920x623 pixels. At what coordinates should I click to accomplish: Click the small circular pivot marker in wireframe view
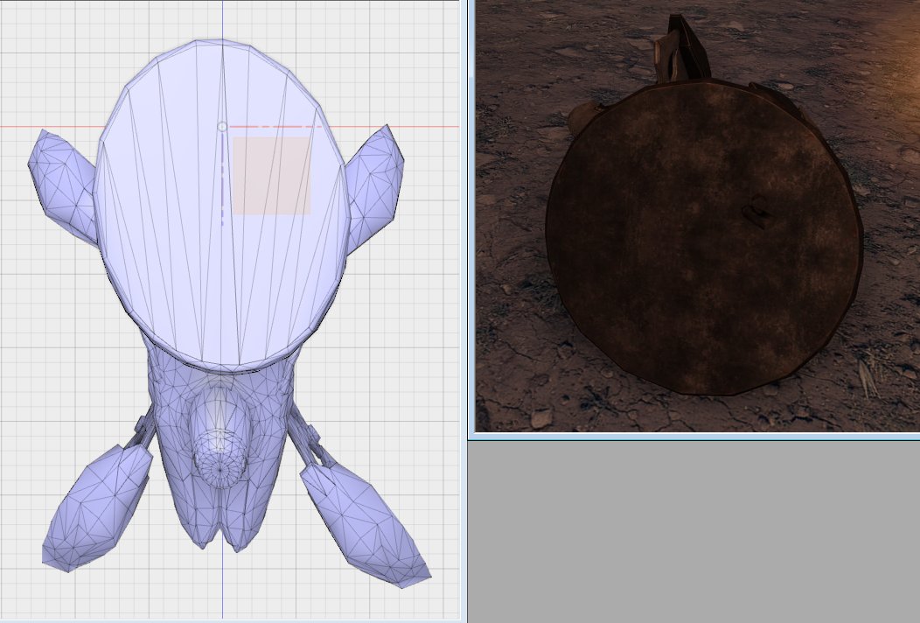pyautogui.click(x=222, y=127)
